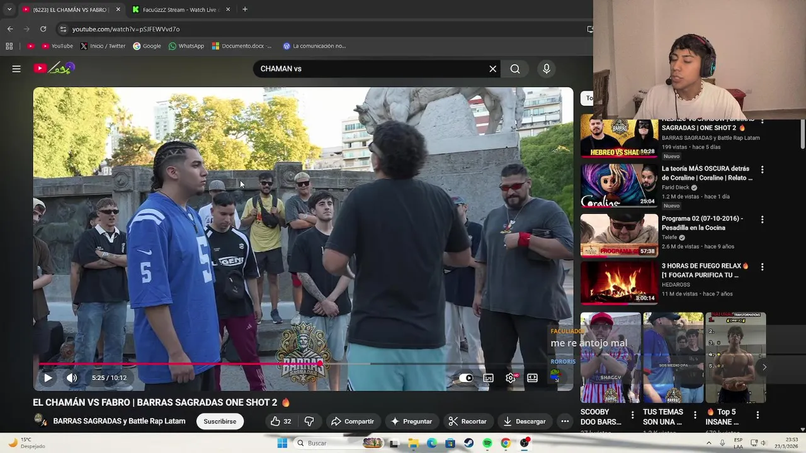This screenshot has width=806, height=453.
Task: Open the Windows Start menu
Action: coord(282,443)
